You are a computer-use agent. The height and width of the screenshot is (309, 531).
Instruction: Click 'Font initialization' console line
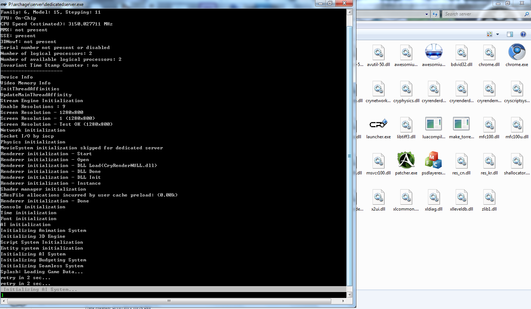tap(28, 219)
